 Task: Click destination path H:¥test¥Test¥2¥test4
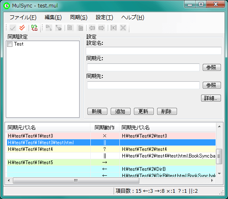pos(144,149)
